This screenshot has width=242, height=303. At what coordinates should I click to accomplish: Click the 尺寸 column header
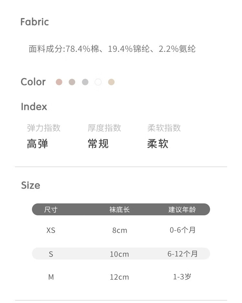tap(51, 210)
